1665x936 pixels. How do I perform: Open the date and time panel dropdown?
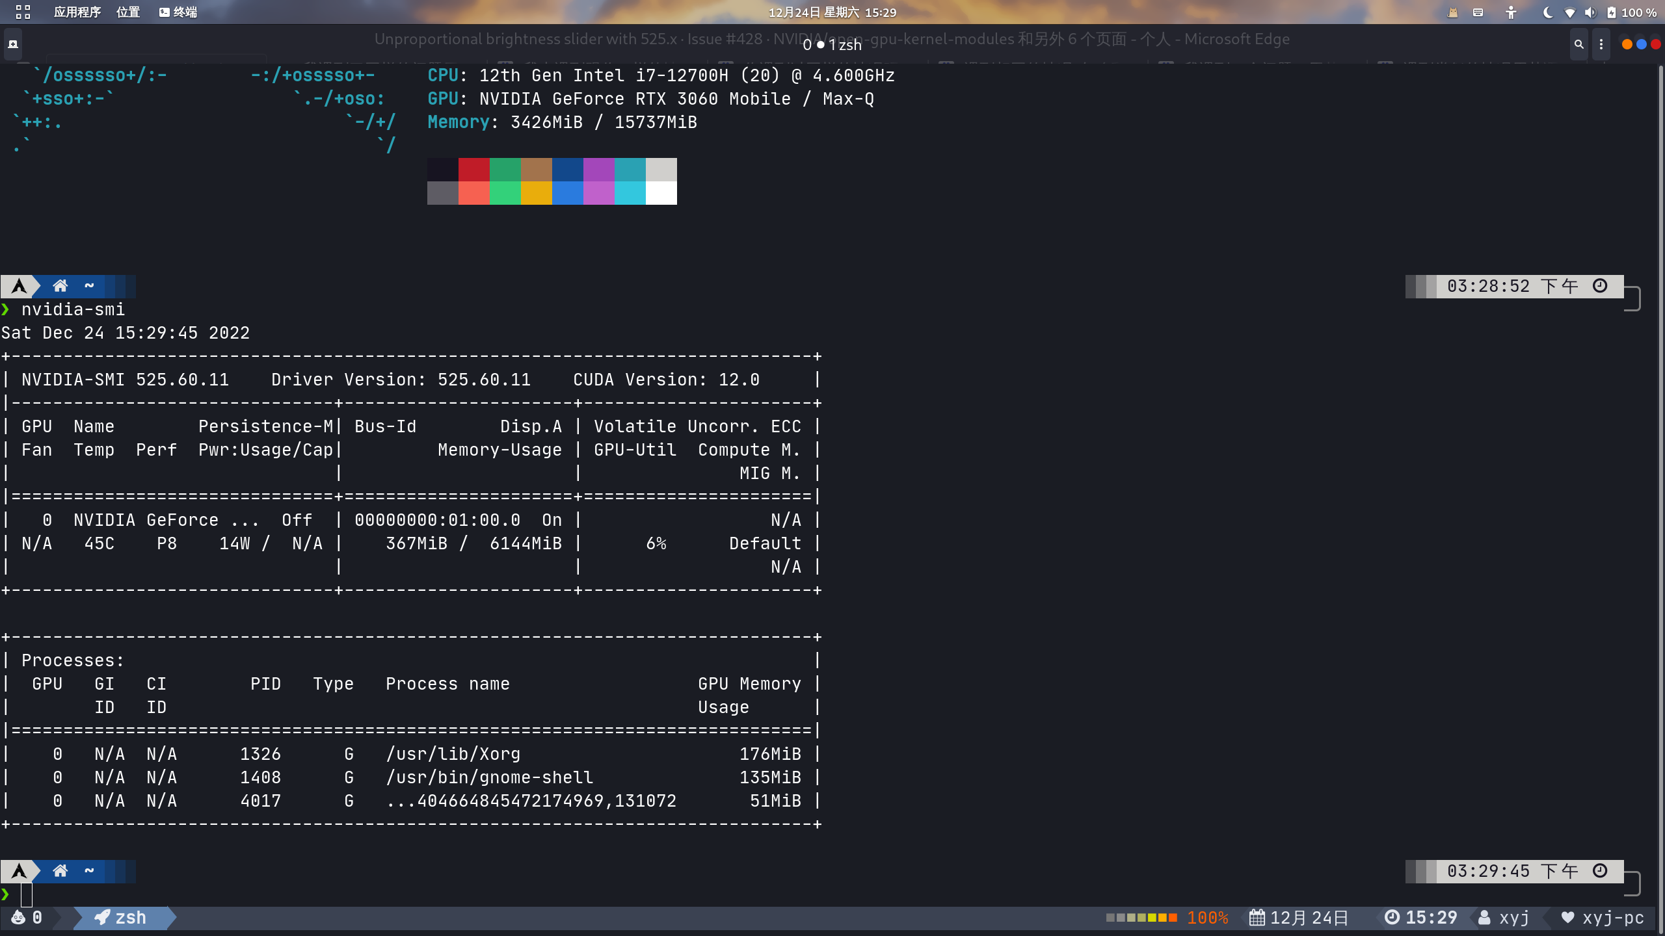832,12
